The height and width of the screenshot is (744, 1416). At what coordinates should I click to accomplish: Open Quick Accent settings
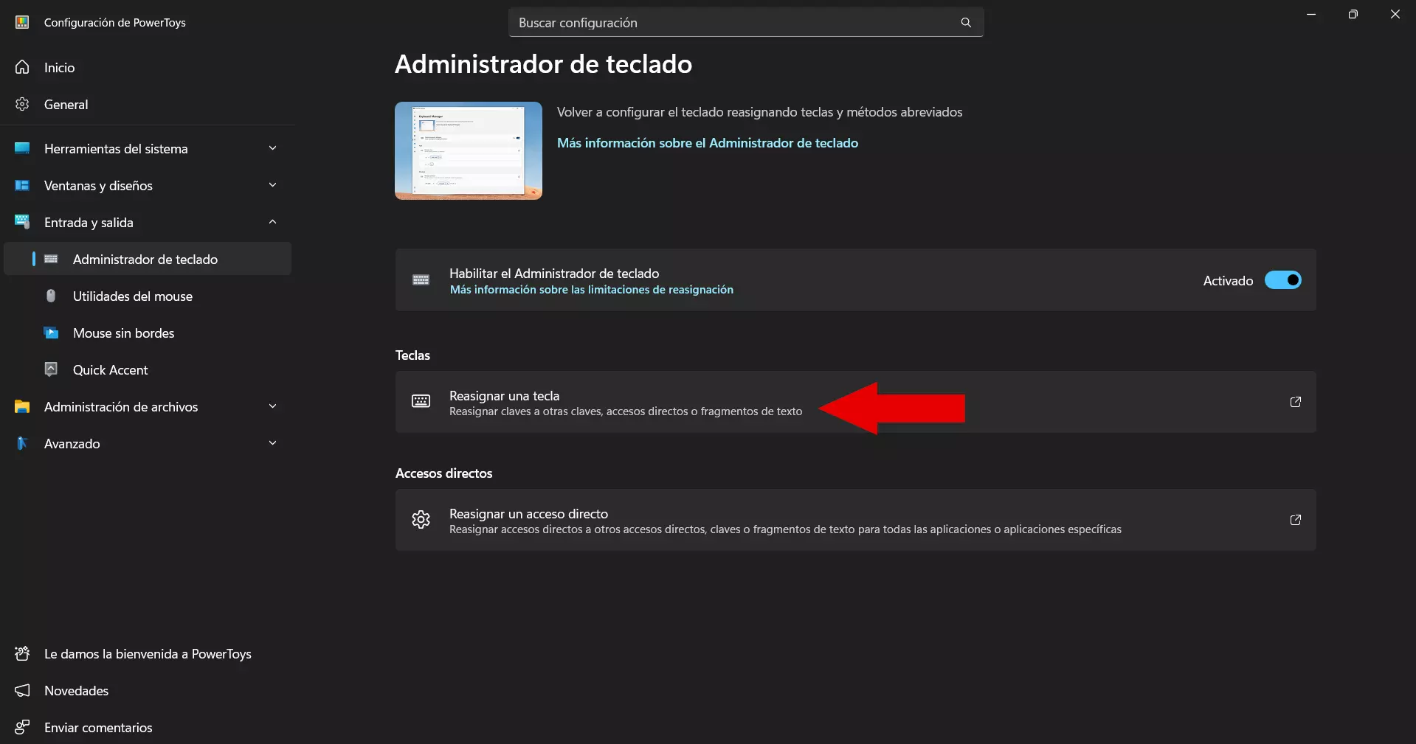[x=148, y=369]
